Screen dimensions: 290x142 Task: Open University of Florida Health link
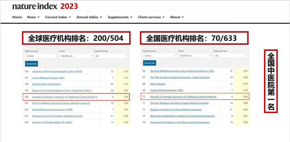tap(52, 122)
